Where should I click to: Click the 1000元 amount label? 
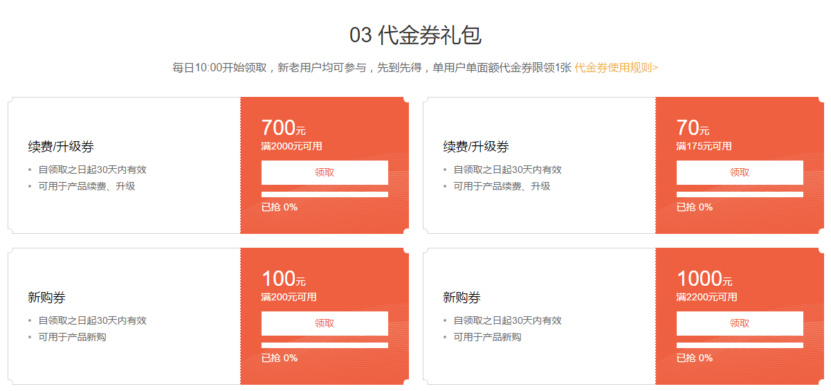pos(704,279)
